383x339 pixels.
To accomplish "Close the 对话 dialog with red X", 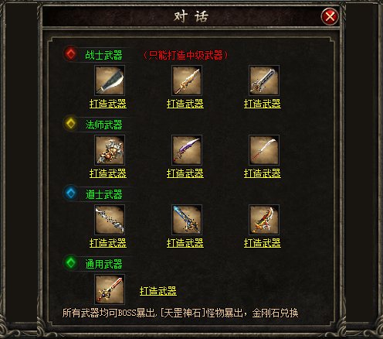I will pyautogui.click(x=330, y=17).
